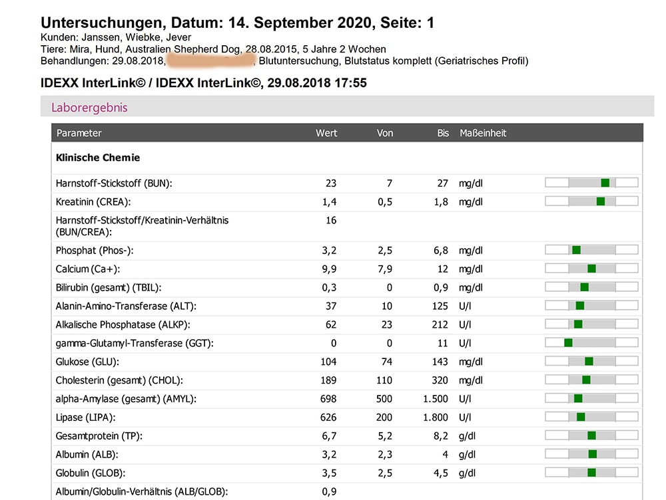Click the IDEXX InterLink report title

(203, 84)
